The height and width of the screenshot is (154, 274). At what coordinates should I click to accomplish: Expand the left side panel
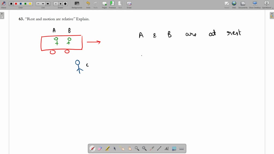click(2, 15)
